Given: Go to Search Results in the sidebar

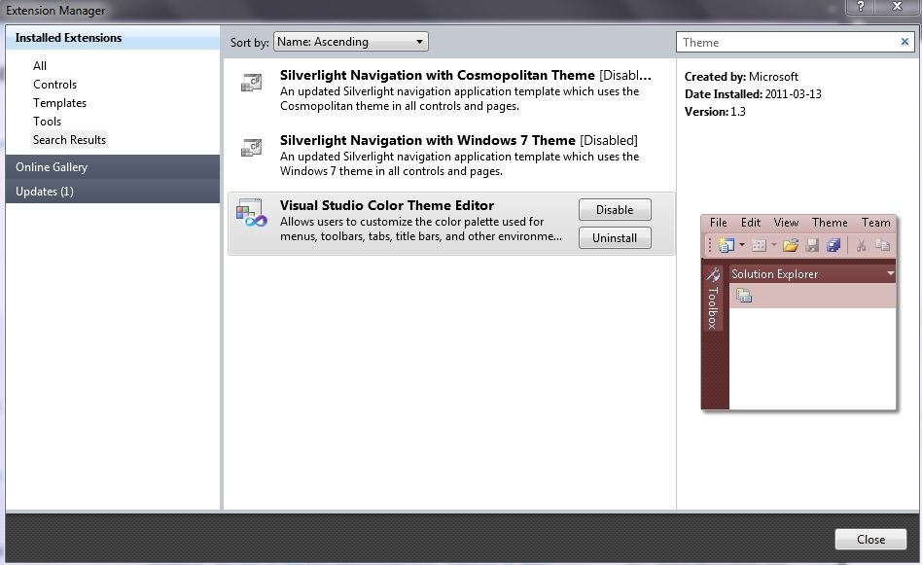Looking at the screenshot, I should click(x=69, y=139).
